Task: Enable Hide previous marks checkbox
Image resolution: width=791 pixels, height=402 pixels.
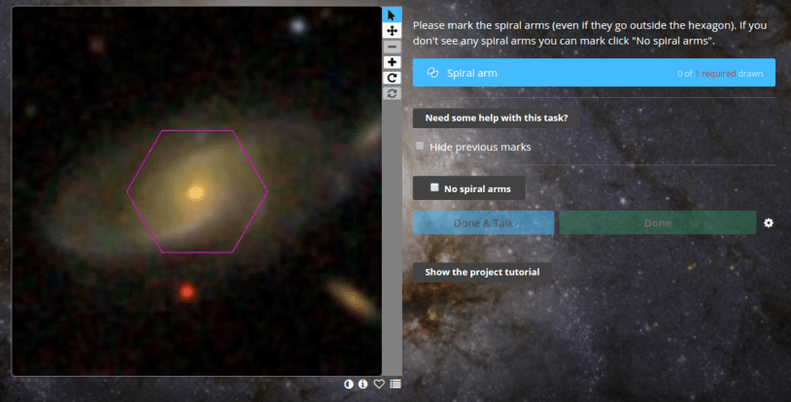Action: pos(420,147)
